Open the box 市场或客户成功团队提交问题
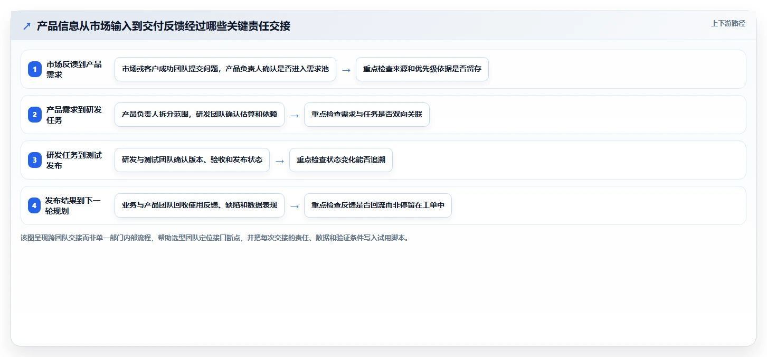The height and width of the screenshot is (357, 767). pyautogui.click(x=225, y=69)
